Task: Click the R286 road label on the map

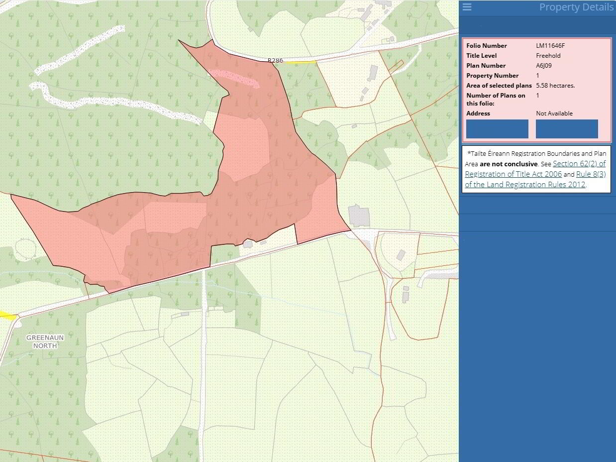Action: [275, 60]
